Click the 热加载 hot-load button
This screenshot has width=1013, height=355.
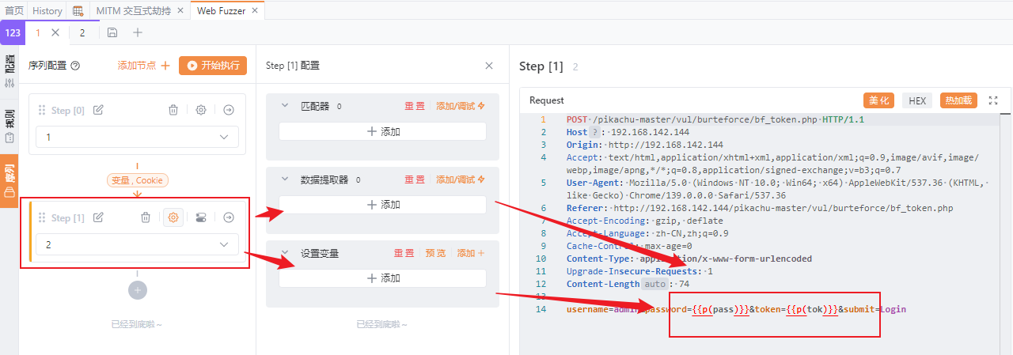(x=958, y=100)
